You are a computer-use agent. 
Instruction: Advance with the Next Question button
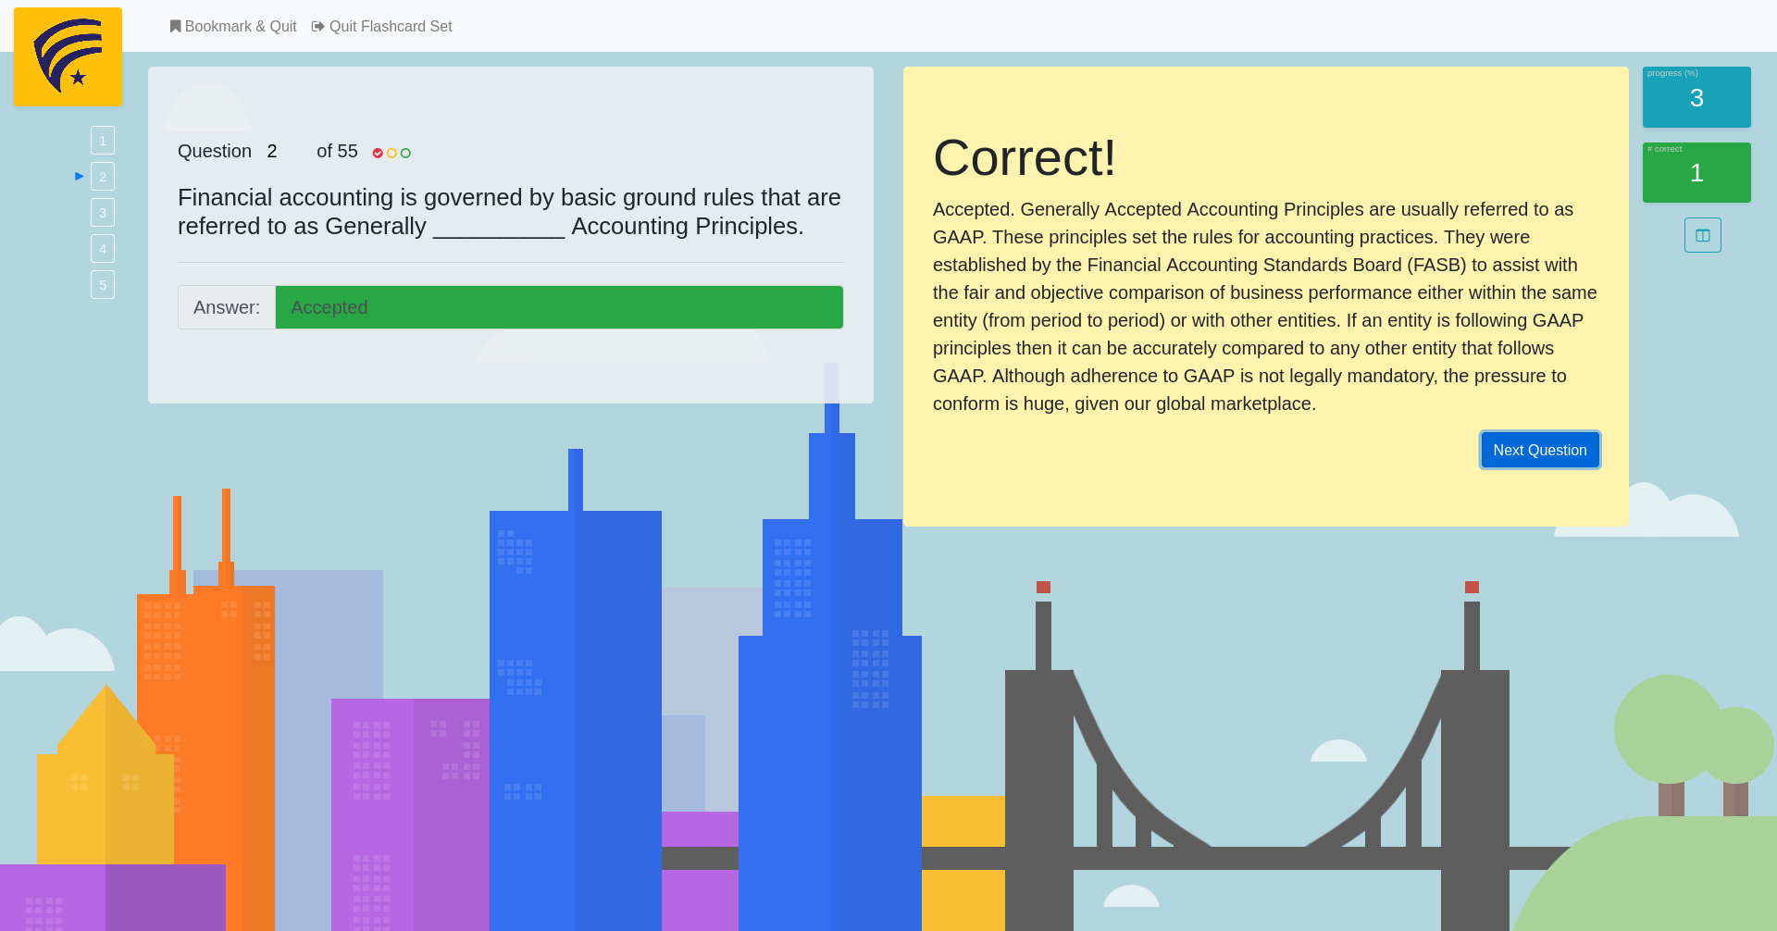[x=1540, y=450]
